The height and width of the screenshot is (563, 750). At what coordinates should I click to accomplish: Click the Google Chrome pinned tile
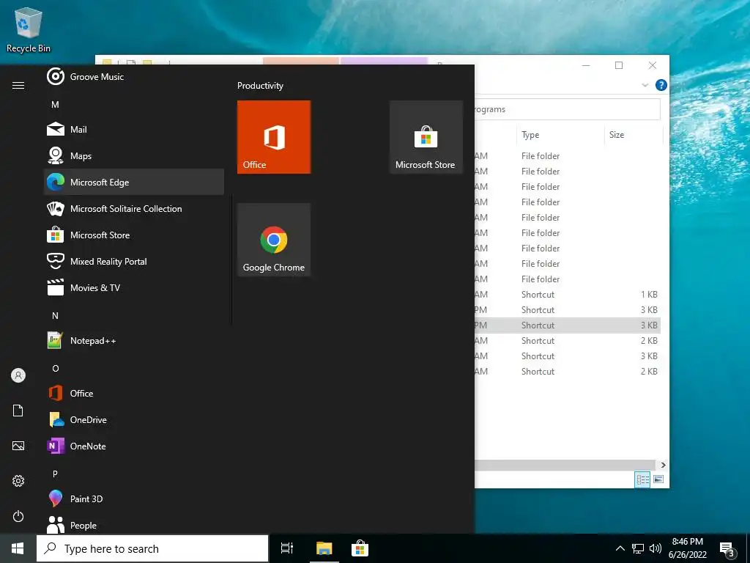[274, 240]
